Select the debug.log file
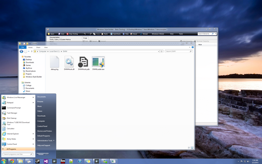 click(x=54, y=63)
